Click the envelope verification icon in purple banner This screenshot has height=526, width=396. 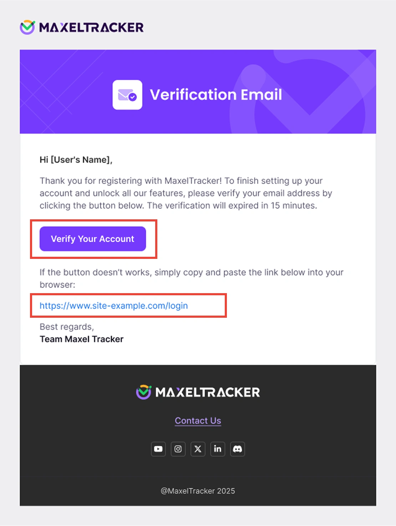pyautogui.click(x=127, y=95)
